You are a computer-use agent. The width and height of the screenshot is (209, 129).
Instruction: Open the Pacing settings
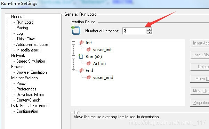click(x=22, y=28)
